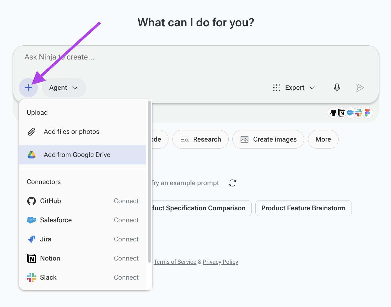This screenshot has width=391, height=307.
Task: Click the Research search-list icon
Action: pos(185,139)
